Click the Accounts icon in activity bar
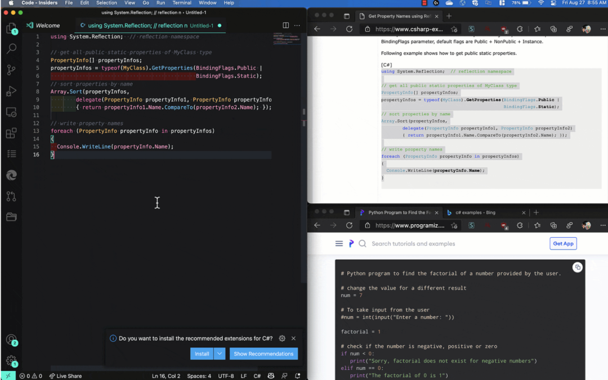Screen dimensions: 608x380 (x=11, y=340)
